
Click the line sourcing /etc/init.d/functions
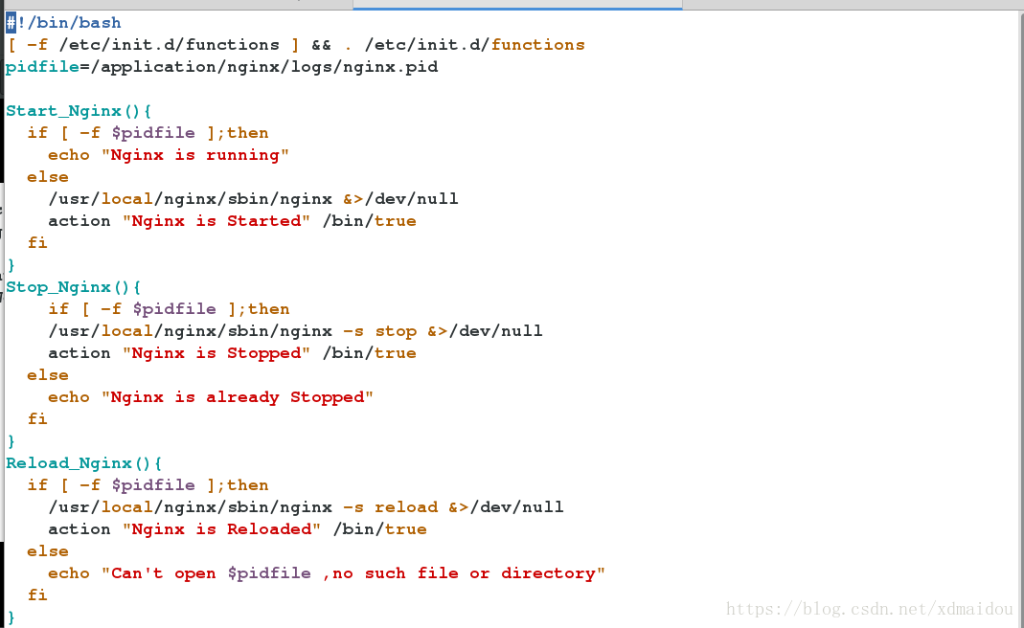click(x=295, y=45)
